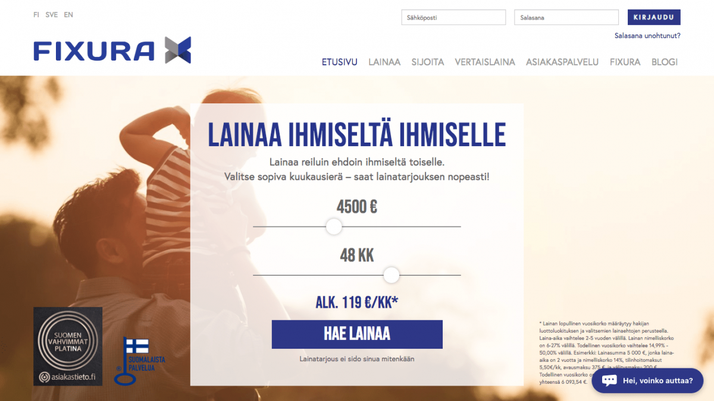Viewport: 714px width, 401px height.
Task: Open the Sijoita menu item
Action: [x=428, y=62]
